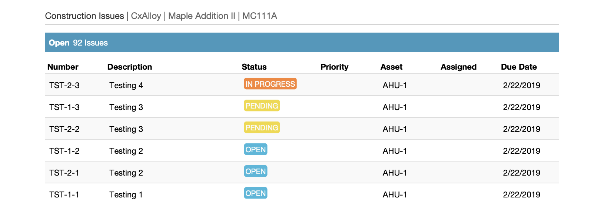
Task: Open the Testing 2 description for TST-2-1
Action: pyautogui.click(x=126, y=173)
